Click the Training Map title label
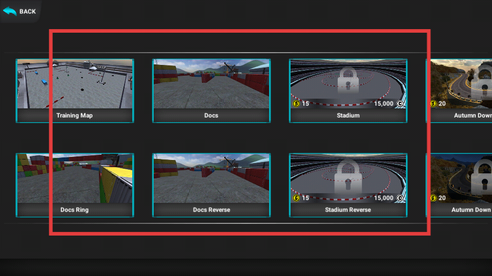Viewport: 492px width, 276px height. pos(74,116)
